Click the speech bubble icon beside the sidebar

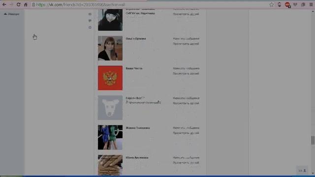point(90,21)
